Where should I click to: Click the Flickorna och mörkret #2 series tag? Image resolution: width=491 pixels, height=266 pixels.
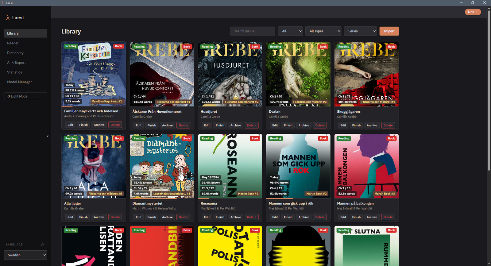coord(242,102)
